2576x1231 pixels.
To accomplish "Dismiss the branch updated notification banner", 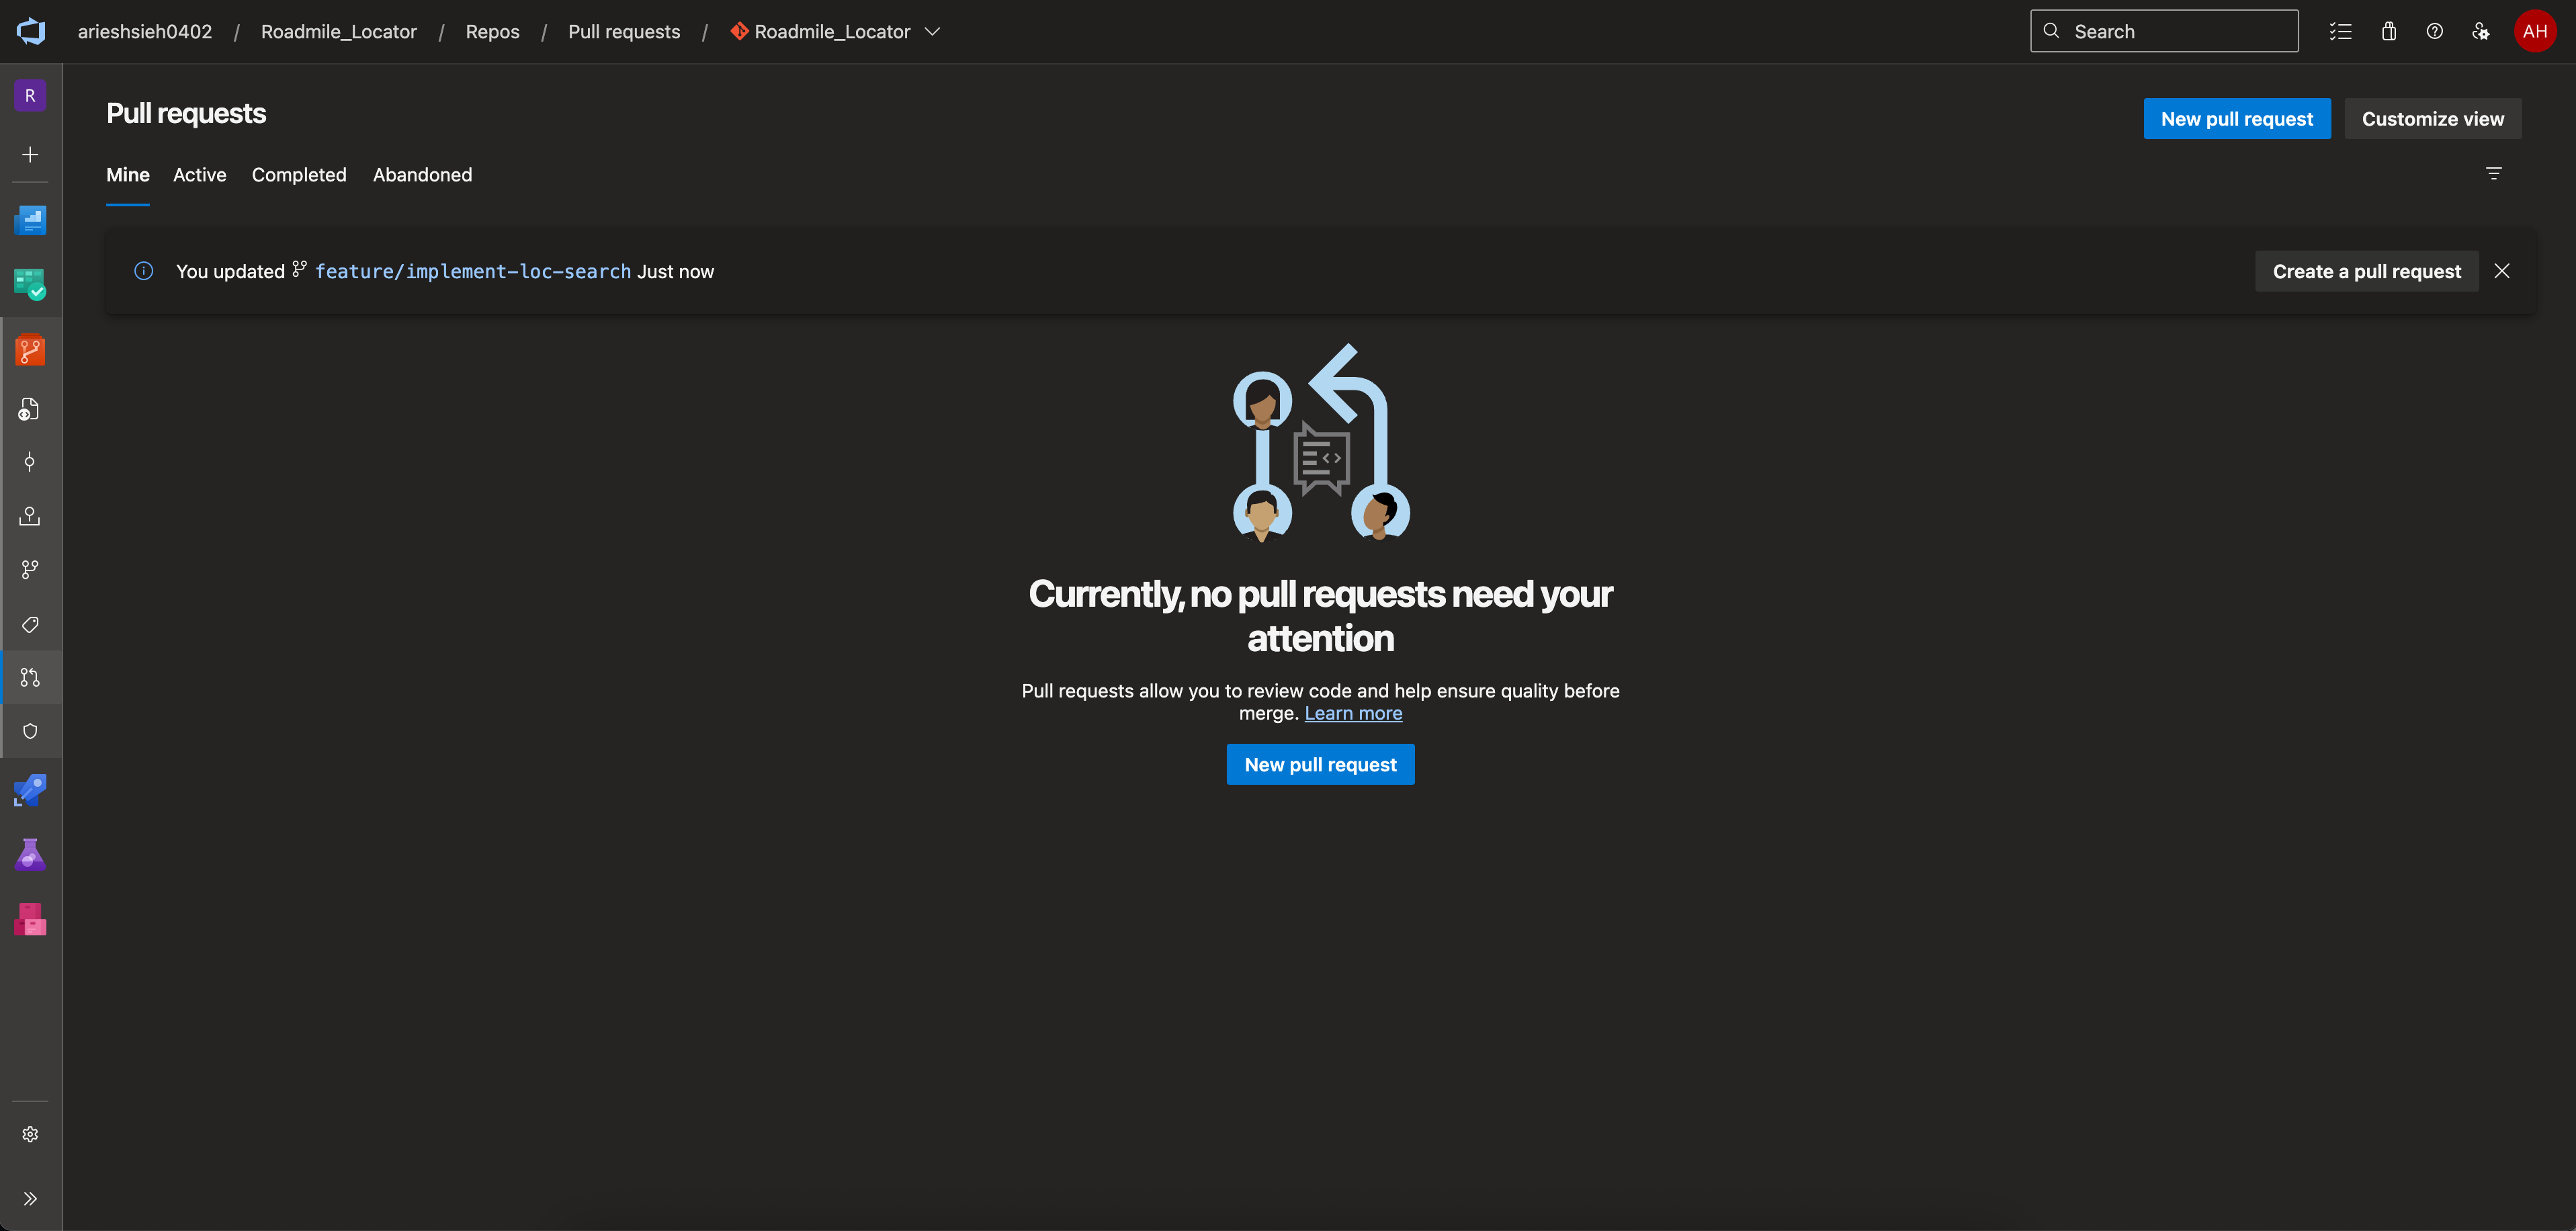I will click(2501, 272).
